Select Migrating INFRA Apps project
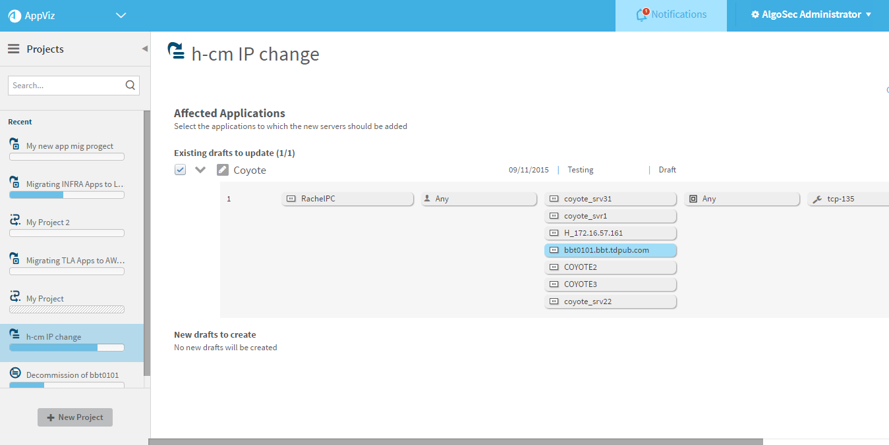The image size is (889, 445). [74, 184]
